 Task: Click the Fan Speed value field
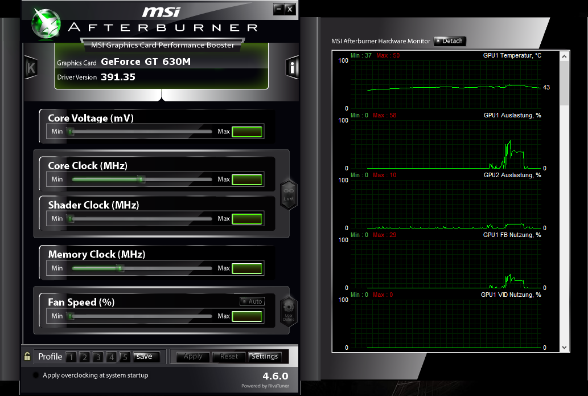point(246,316)
